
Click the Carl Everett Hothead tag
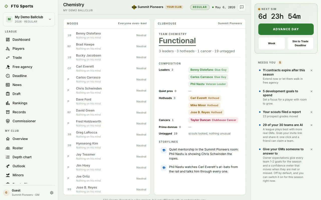click(205, 98)
